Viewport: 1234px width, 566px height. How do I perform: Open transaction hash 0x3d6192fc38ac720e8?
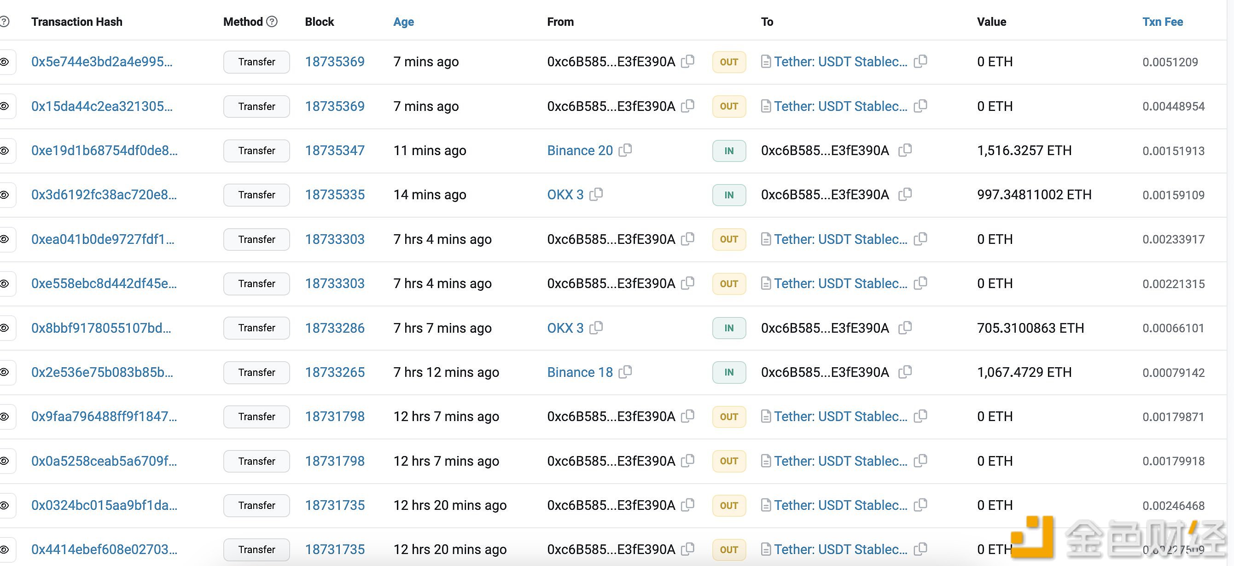104,195
